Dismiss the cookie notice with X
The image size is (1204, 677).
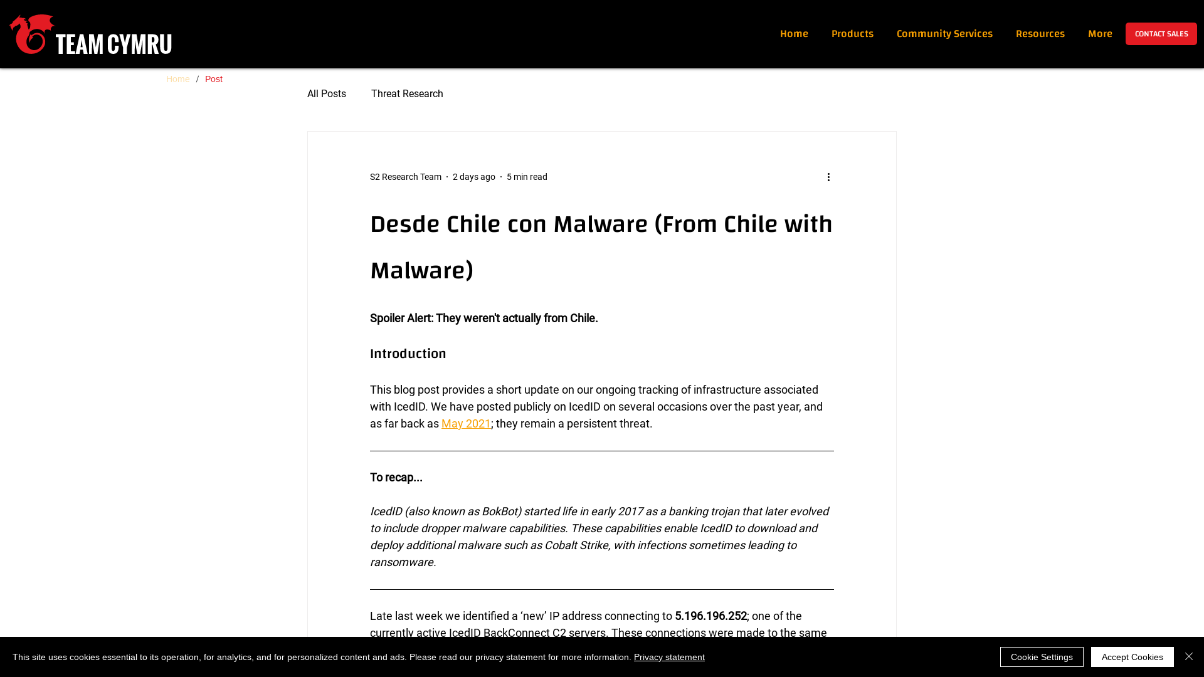point(1189,656)
